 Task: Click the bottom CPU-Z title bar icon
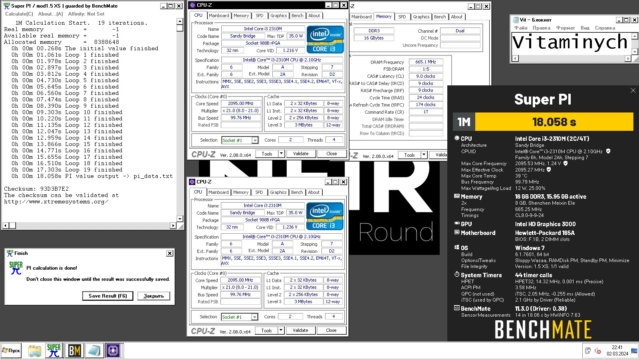[192, 182]
